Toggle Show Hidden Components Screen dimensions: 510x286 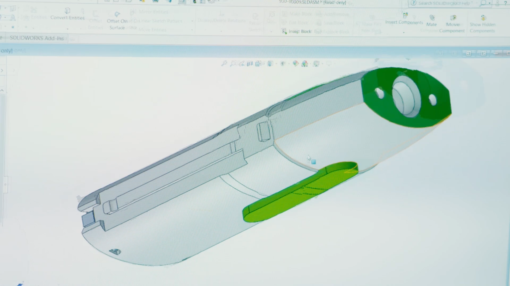(482, 24)
